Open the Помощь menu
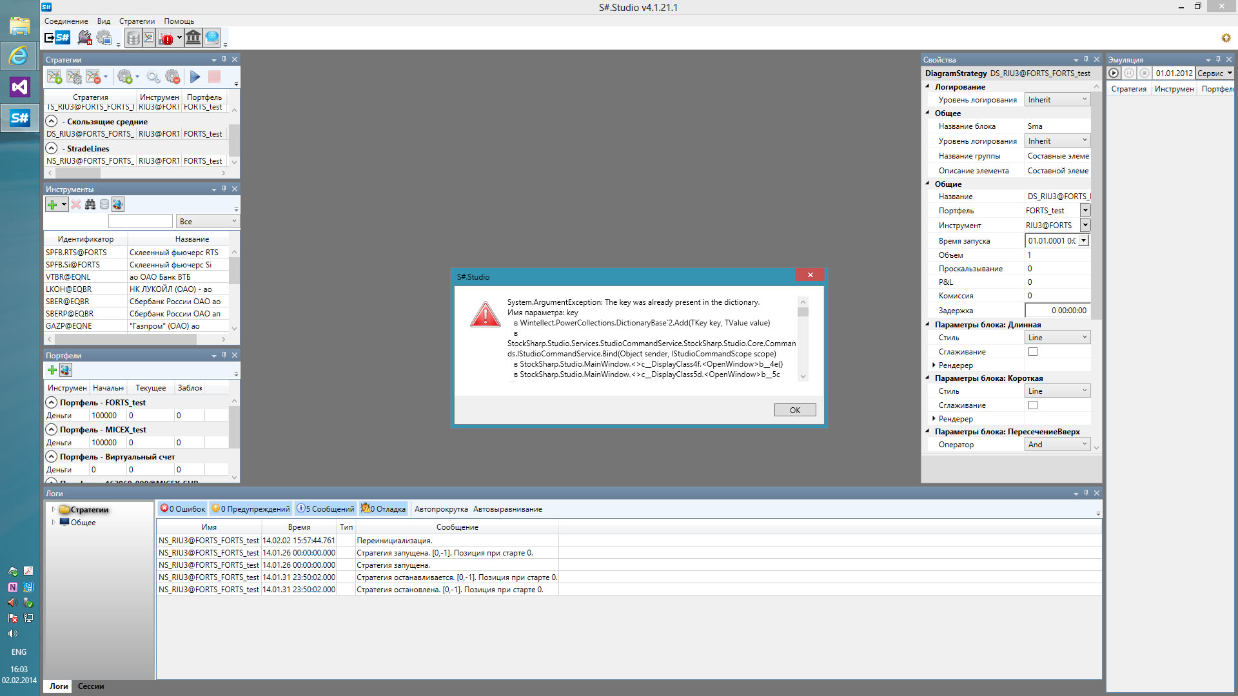Image resolution: width=1238 pixels, height=696 pixels. pos(179,21)
